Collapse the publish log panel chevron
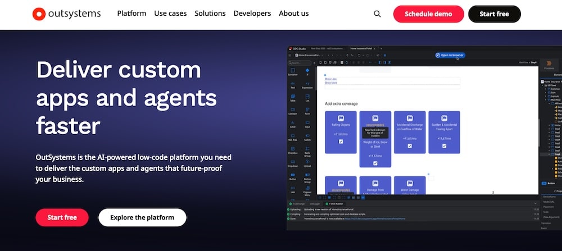This screenshot has width=562, height=251. click(535, 203)
